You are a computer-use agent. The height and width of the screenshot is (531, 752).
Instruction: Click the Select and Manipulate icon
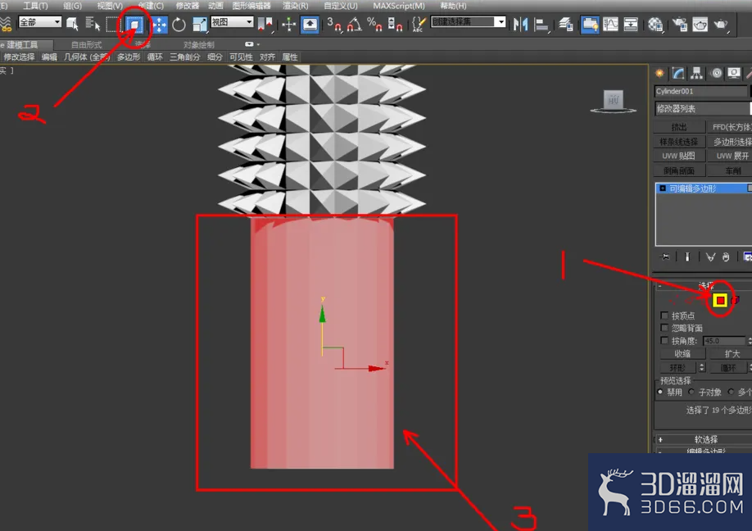288,24
